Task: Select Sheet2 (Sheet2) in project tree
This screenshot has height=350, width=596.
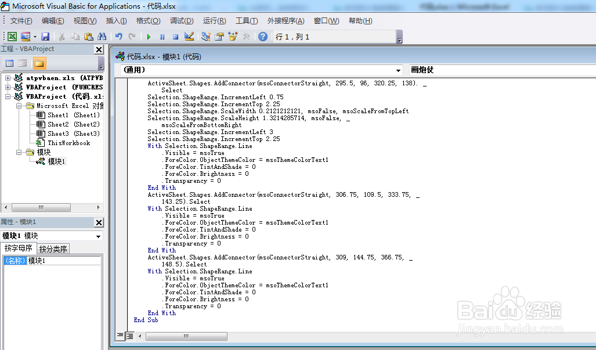Action: pos(73,124)
